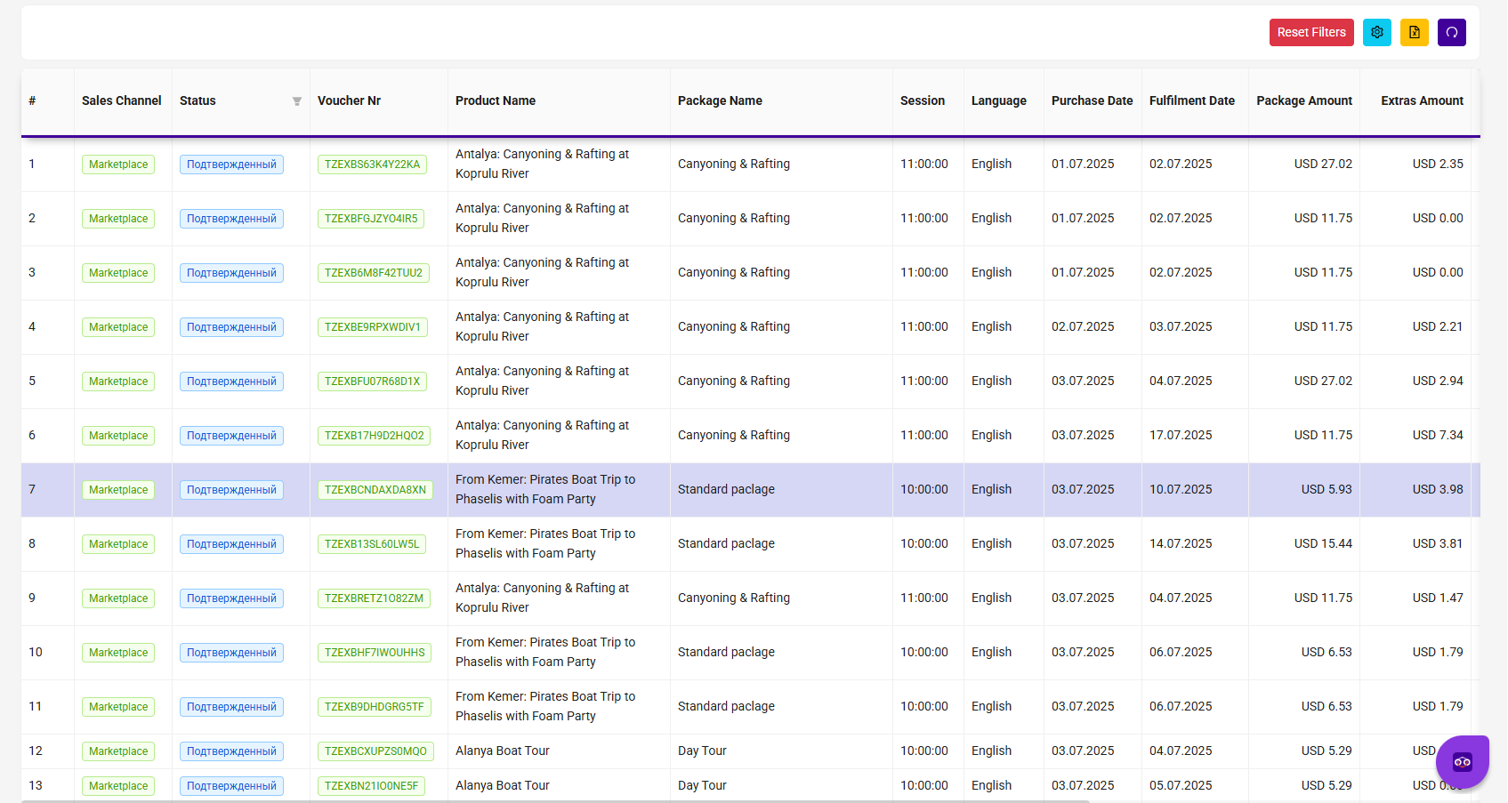The width and height of the screenshot is (1508, 803).
Task: Click voucher TZEXB17H9D2HQO2
Action: click(x=374, y=436)
